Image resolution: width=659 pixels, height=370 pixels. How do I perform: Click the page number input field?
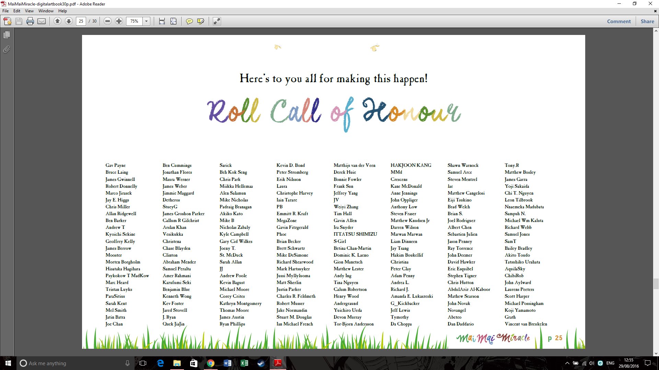pyautogui.click(x=81, y=21)
